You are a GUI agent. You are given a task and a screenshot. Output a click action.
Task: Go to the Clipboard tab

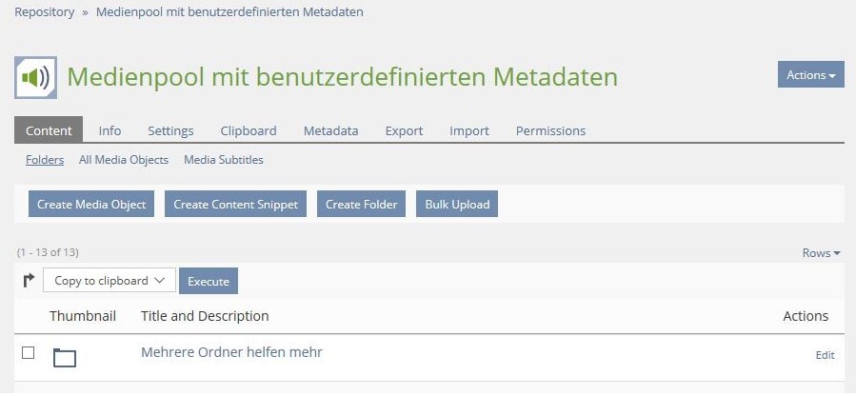[x=249, y=130]
